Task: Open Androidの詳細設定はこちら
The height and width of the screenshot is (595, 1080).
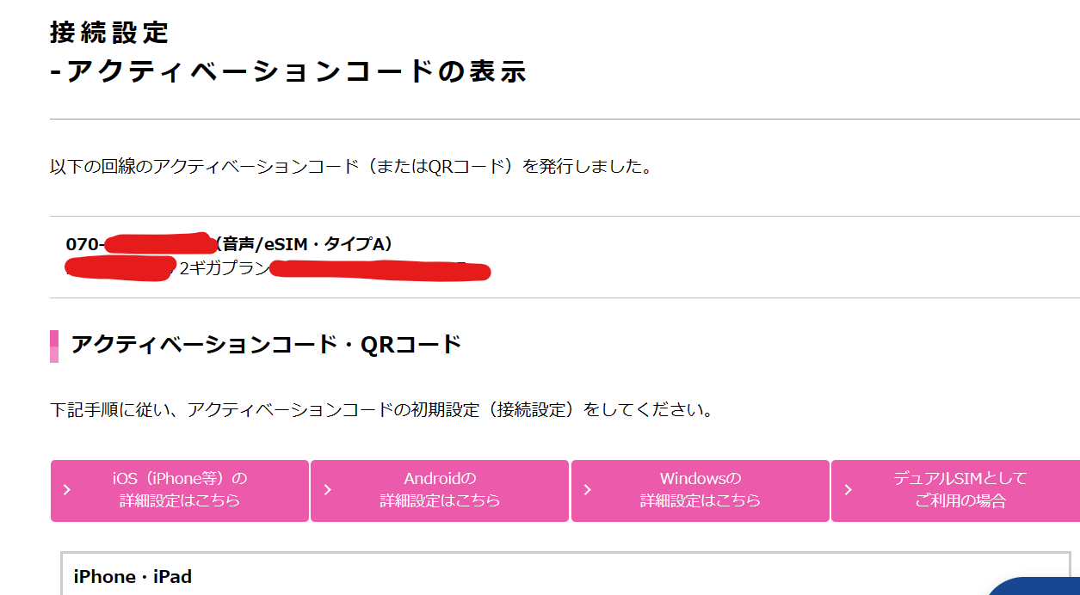Action: point(440,490)
